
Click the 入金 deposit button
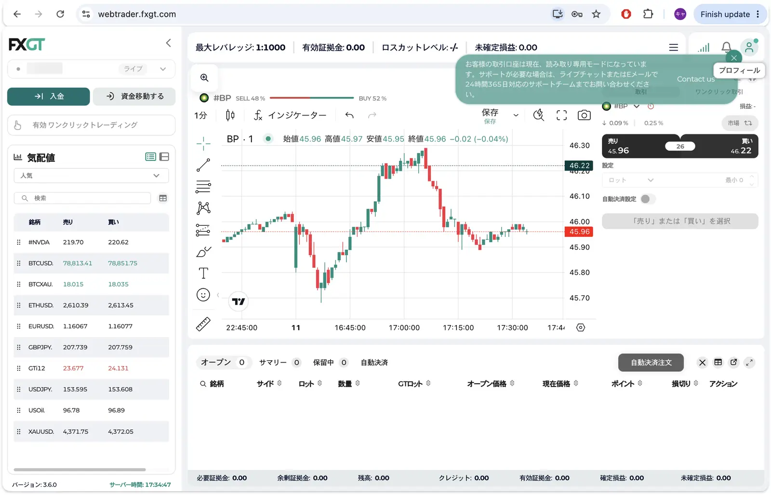pyautogui.click(x=49, y=96)
